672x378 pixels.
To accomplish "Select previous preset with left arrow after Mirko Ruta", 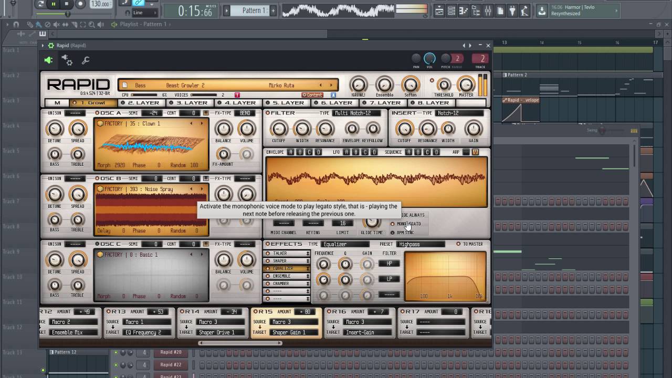I will click(320, 85).
